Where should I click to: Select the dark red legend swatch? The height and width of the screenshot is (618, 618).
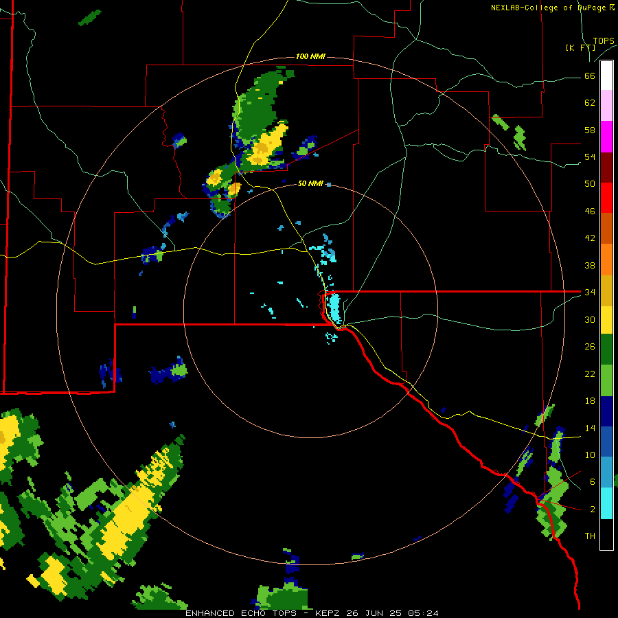point(606,167)
